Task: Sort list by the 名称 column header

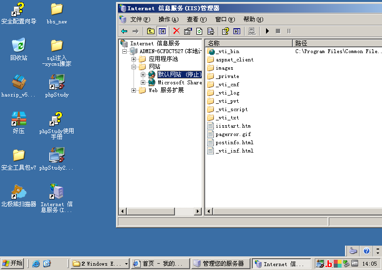Action: 248,43
